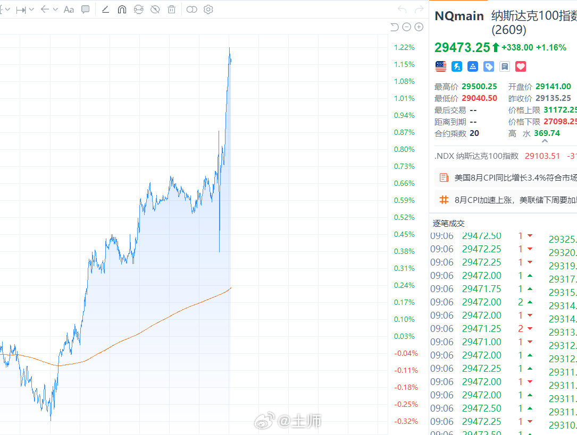Reset the chart zoom

pos(395,27)
